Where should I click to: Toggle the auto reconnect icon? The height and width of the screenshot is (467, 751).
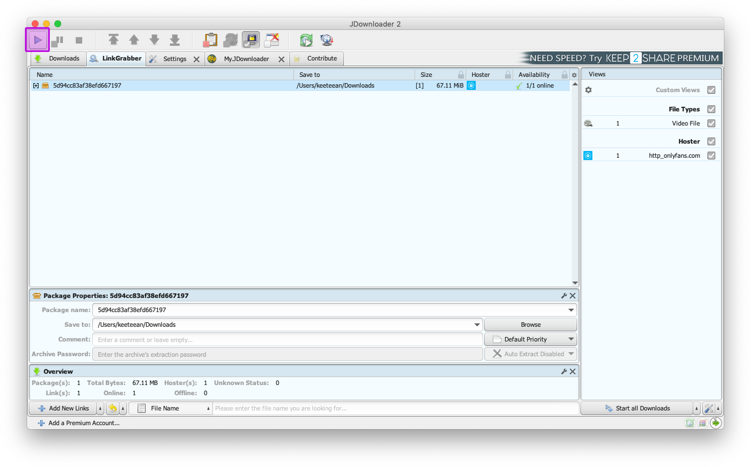coord(231,40)
